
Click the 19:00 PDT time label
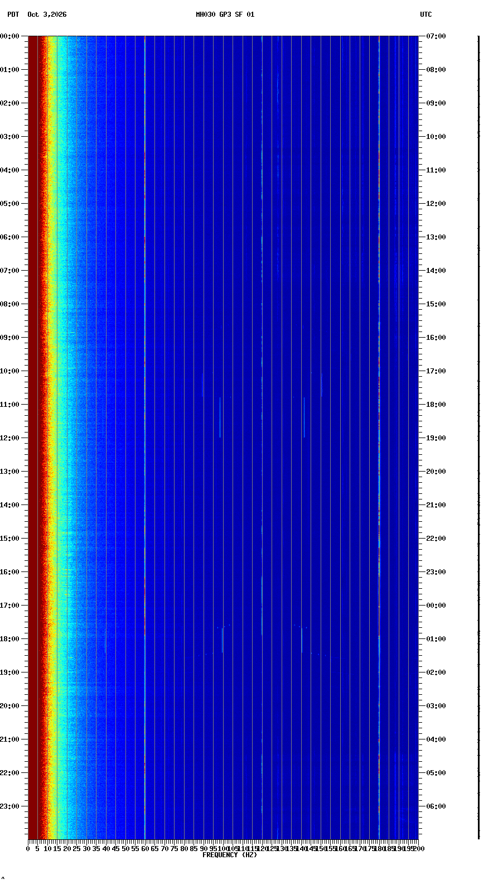coord(9,672)
